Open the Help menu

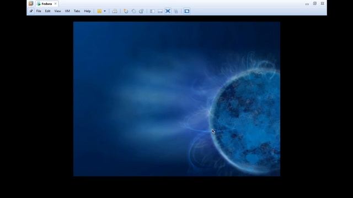[87, 11]
